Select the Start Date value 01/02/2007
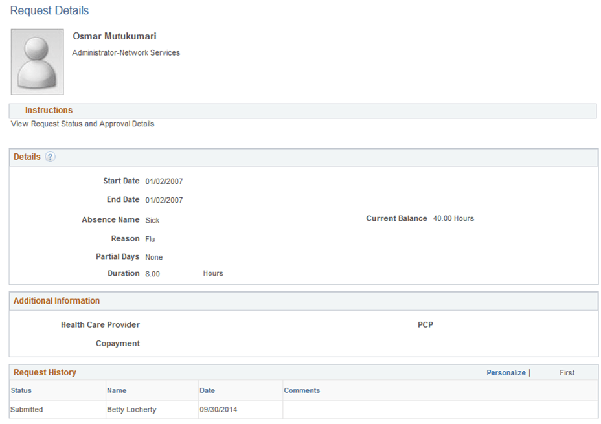The width and height of the screenshot is (601, 424). pyautogui.click(x=164, y=181)
